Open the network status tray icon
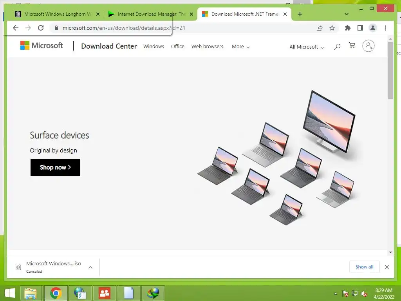The image size is (401, 301). [x=355, y=294]
